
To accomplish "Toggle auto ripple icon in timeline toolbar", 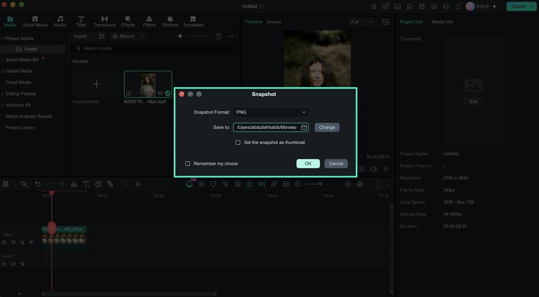I will (262, 184).
